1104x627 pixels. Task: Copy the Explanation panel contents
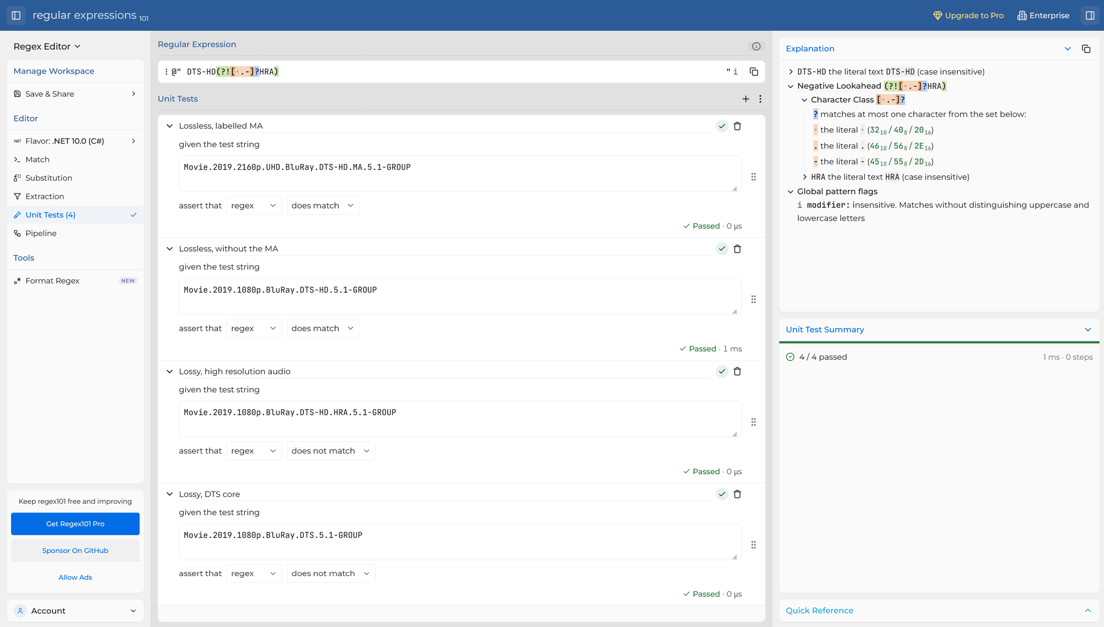pyautogui.click(x=1086, y=49)
